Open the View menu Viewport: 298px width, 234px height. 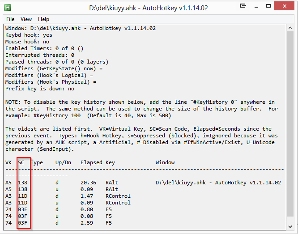tap(26, 19)
